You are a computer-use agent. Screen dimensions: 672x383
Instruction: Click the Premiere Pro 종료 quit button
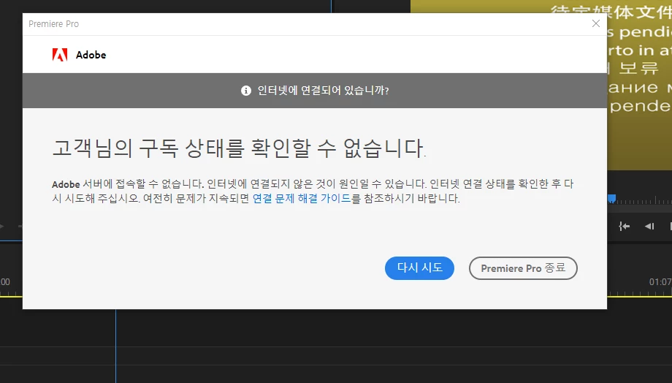(x=523, y=268)
